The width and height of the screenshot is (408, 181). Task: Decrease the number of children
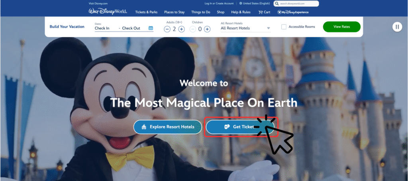pyautogui.click(x=192, y=29)
